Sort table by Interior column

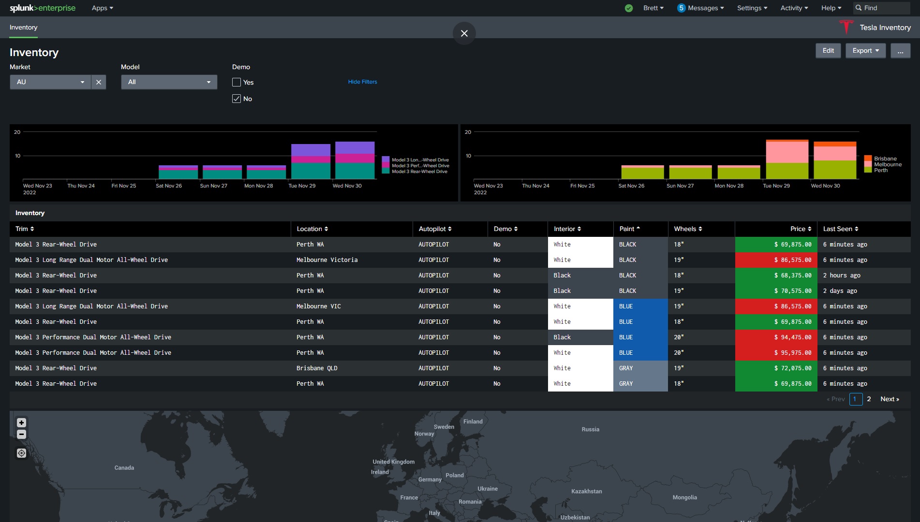tap(567, 229)
